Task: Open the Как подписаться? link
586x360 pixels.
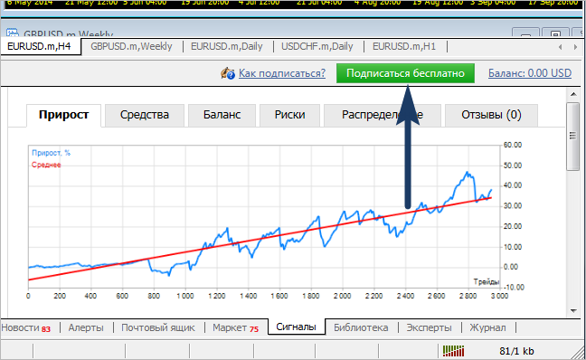Action: 282,73
